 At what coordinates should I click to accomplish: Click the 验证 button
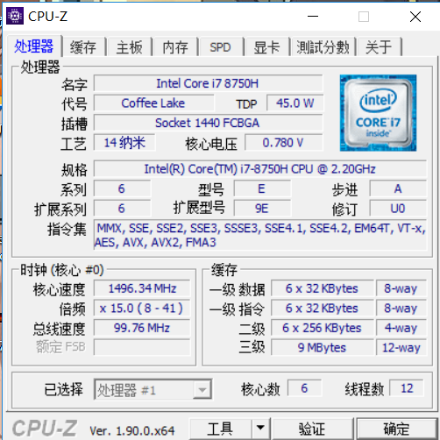312,429
